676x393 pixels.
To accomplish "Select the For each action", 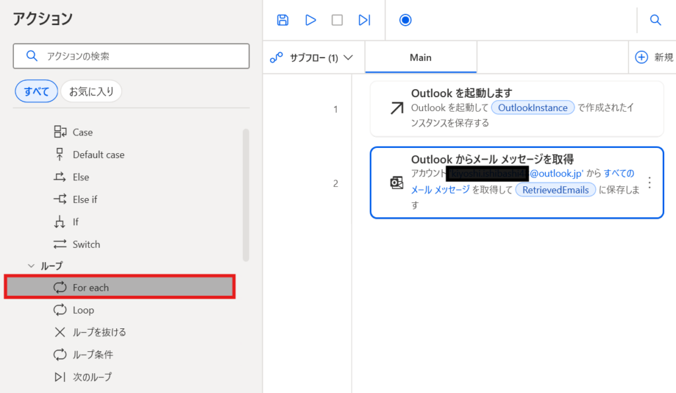I will pyautogui.click(x=120, y=287).
